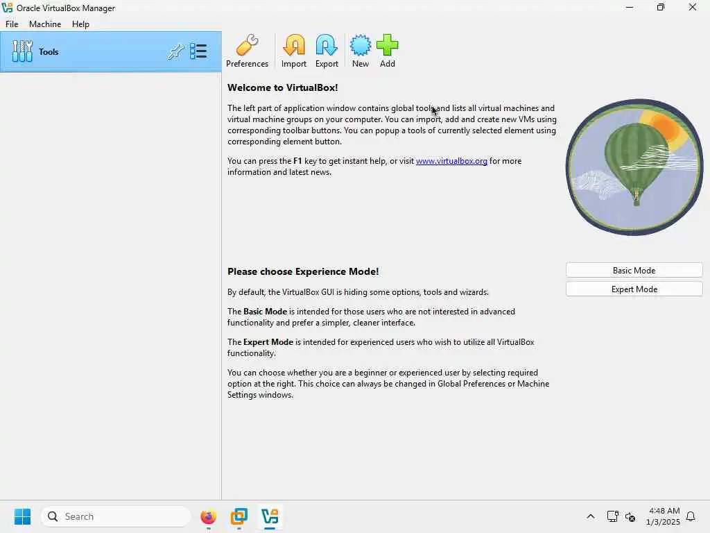The image size is (710, 533).
Task: Choose Expert Mode button
Action: click(x=634, y=289)
